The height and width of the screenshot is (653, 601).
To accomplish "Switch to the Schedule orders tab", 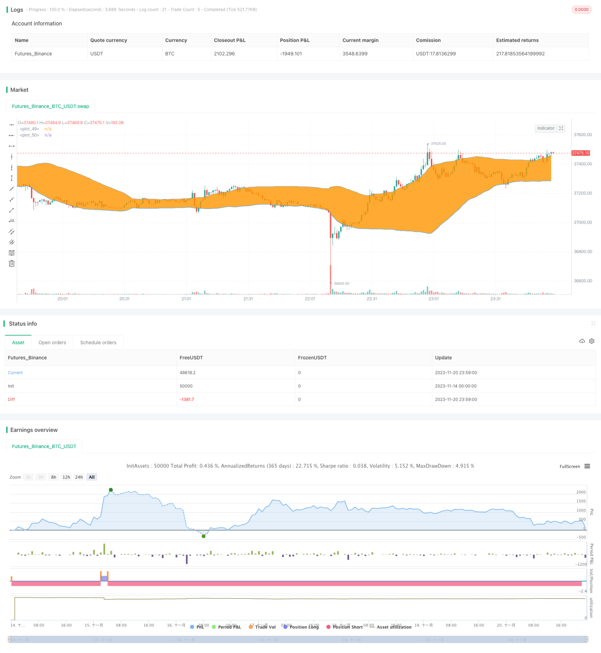I will (x=98, y=342).
